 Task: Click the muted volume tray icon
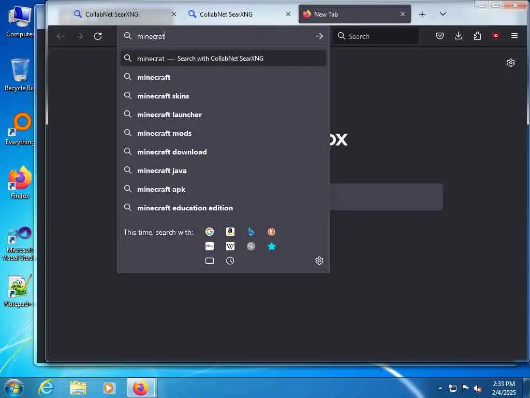point(478,389)
